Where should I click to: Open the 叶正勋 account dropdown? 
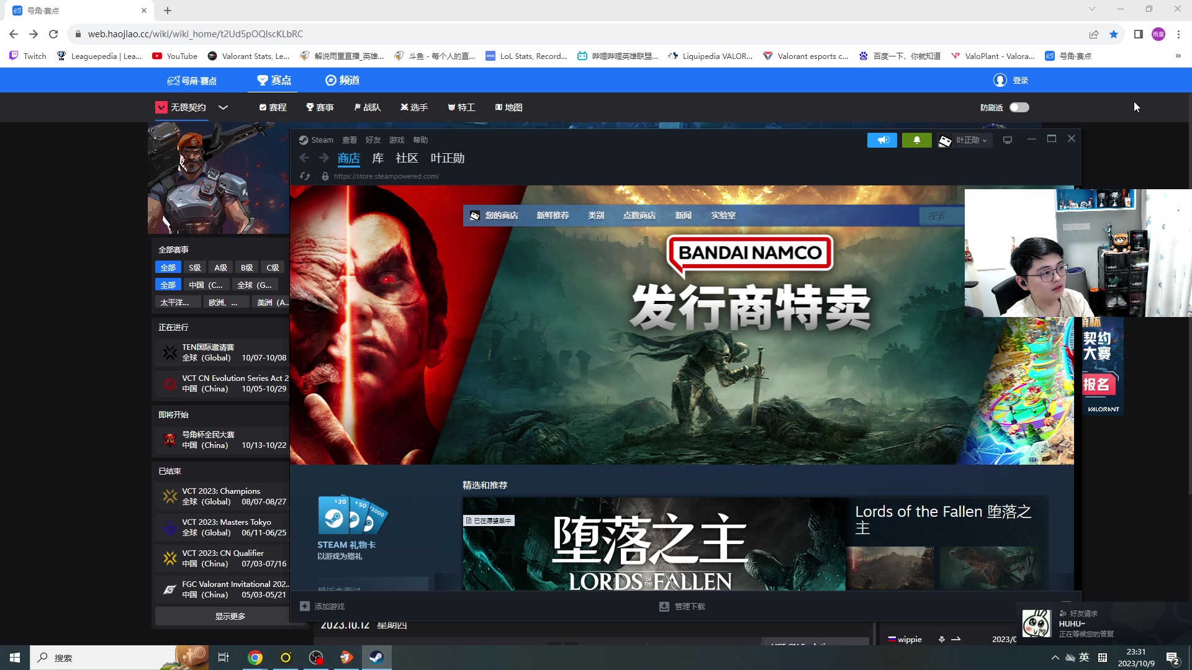coord(968,140)
